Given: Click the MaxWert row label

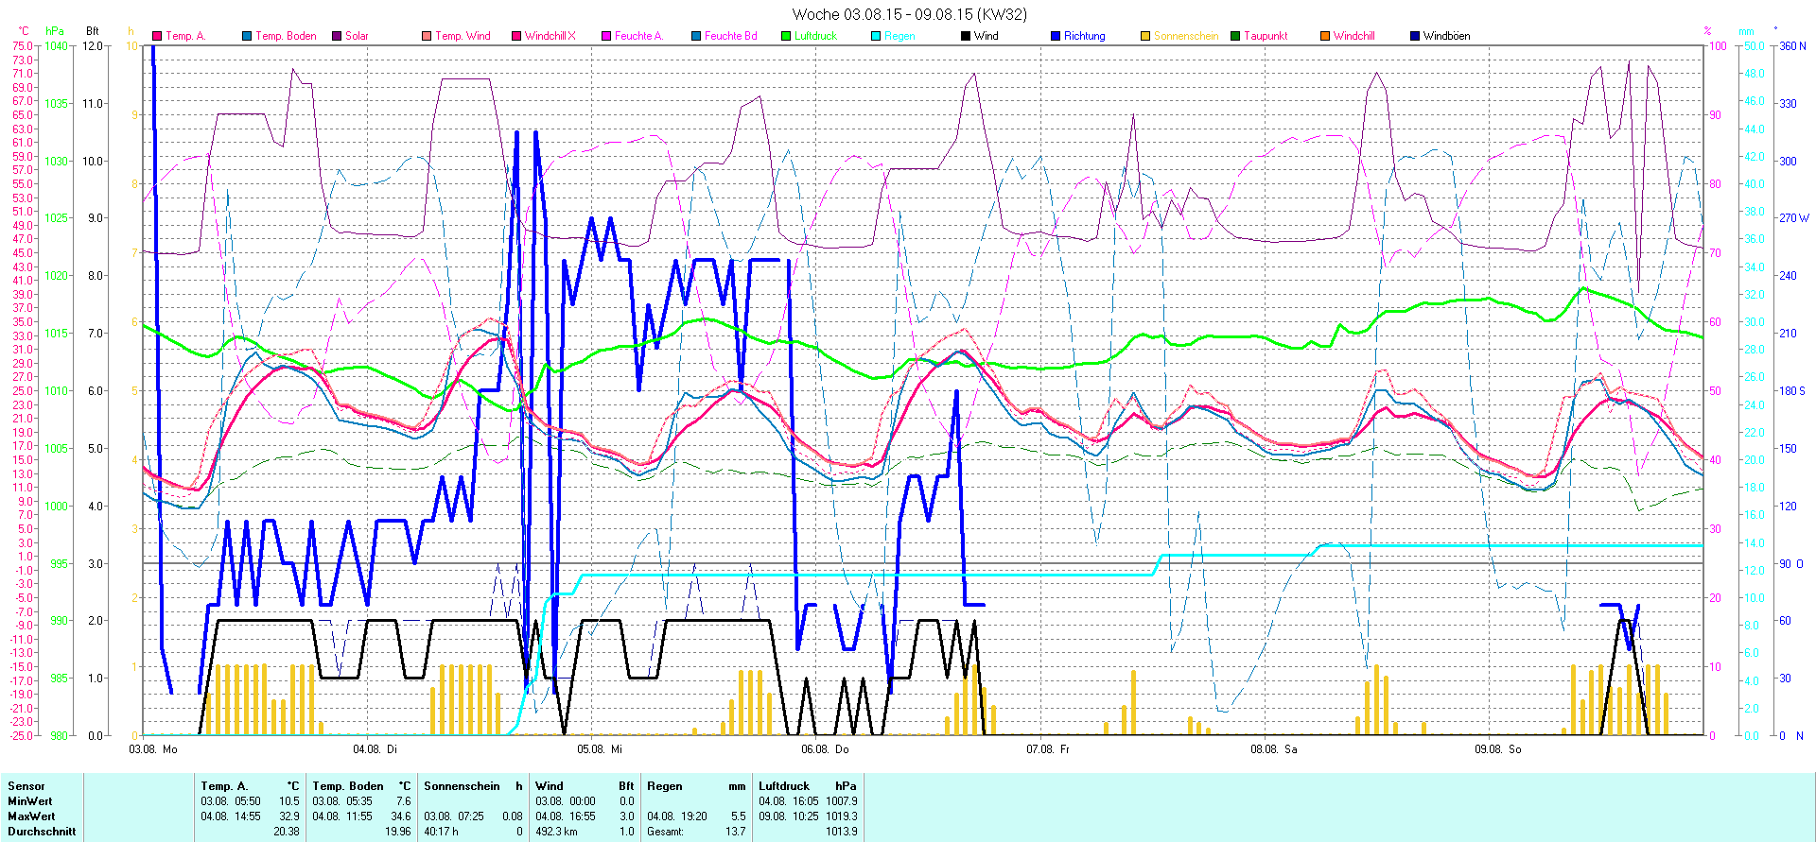Looking at the screenshot, I should coord(31,816).
